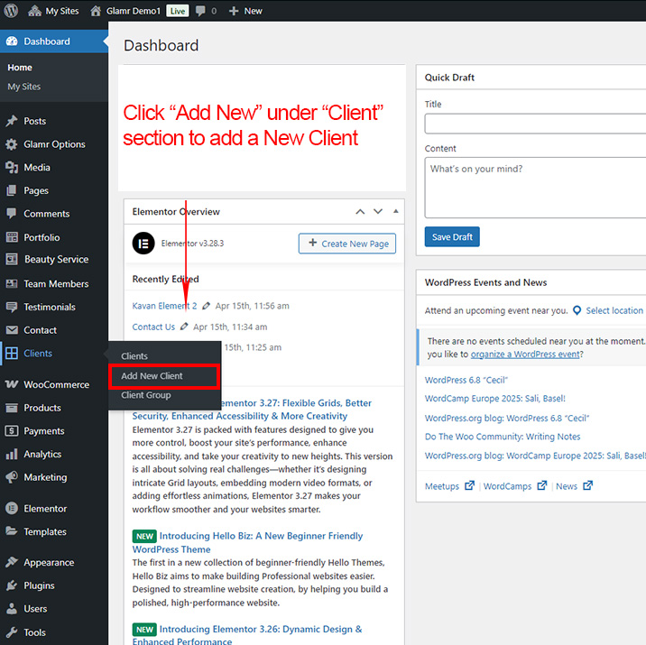This screenshot has width=646, height=645.
Task: Open Do The Woo Community: Writing Notes
Action: click(503, 437)
